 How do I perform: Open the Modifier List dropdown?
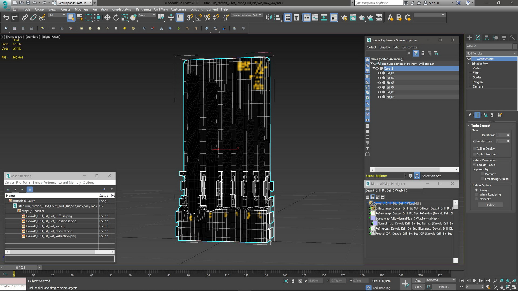(492, 53)
